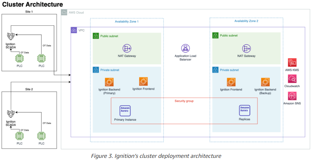
Task: Select the Amazon SNS icon
Action: 292,96
